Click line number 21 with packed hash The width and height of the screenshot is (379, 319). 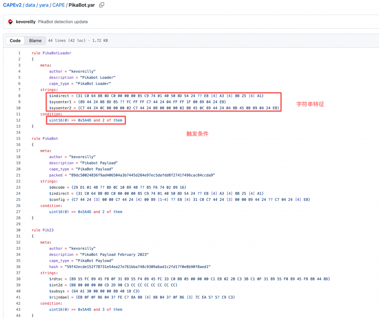click(x=19, y=175)
